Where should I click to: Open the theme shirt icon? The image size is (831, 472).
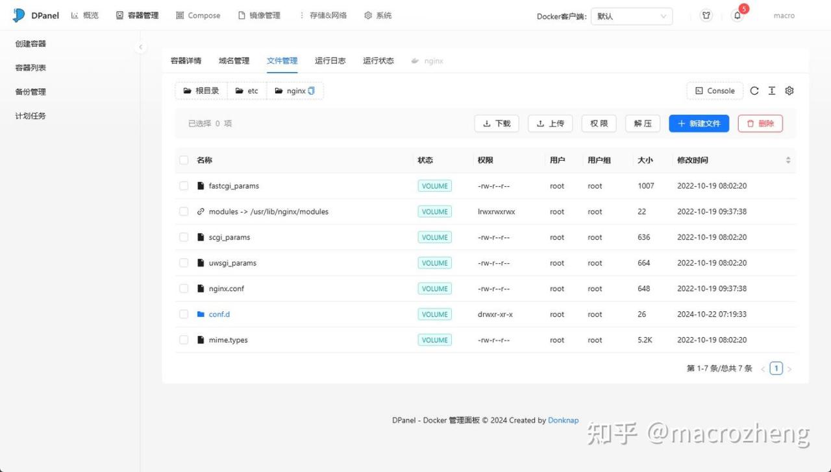click(x=706, y=16)
